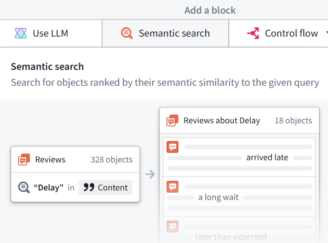Click the 18 objects count
The height and width of the screenshot is (243, 328).
(294, 121)
